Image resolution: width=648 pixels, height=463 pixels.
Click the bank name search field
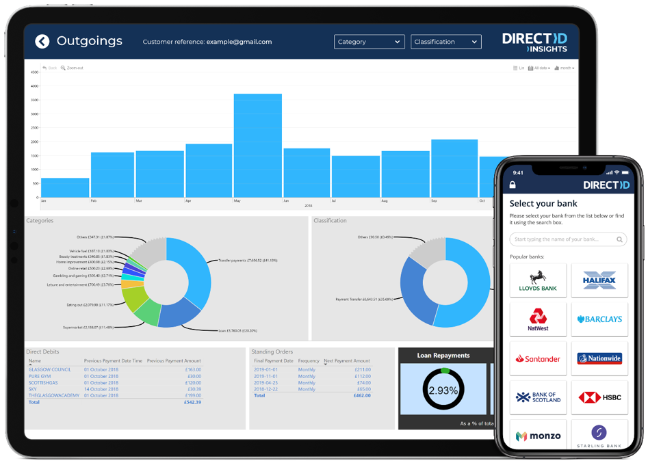coord(568,239)
